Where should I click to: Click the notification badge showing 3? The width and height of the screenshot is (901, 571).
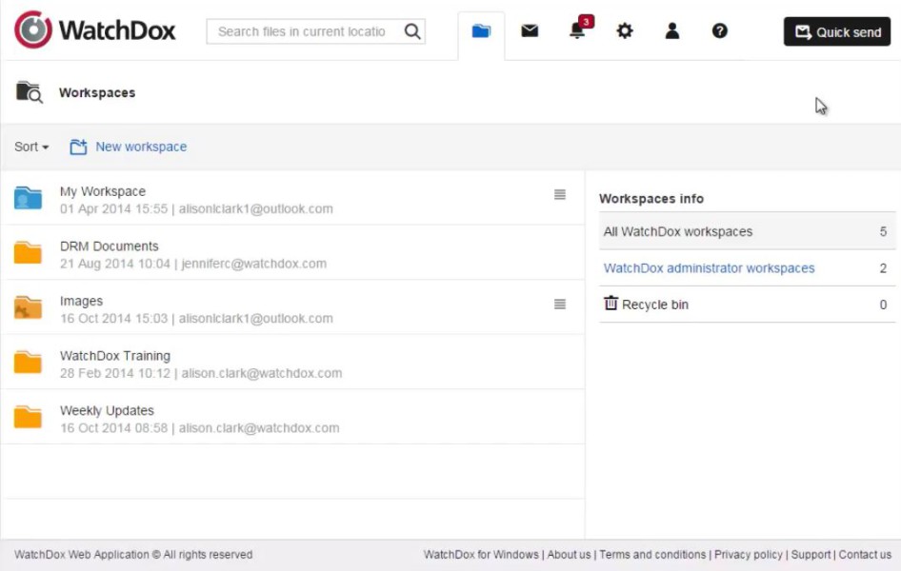coord(586,22)
